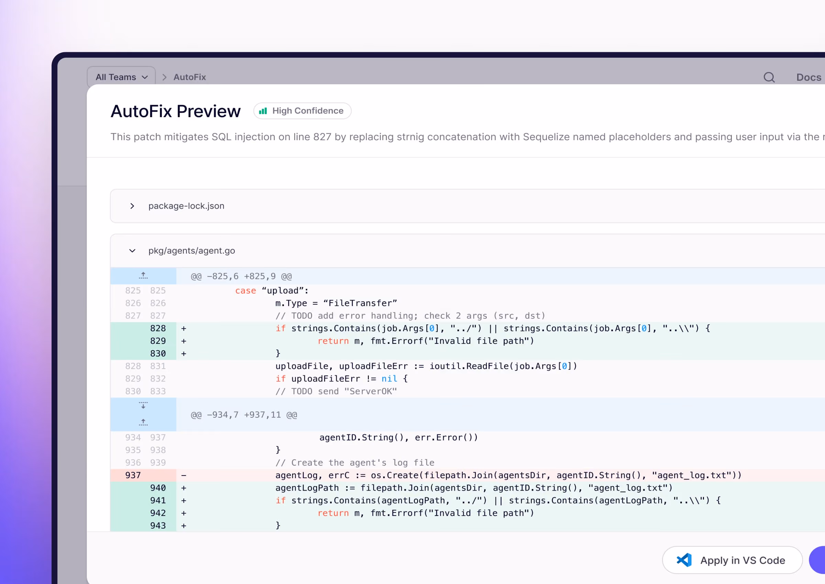This screenshot has width=825, height=584.
Task: Expand the package-lock.json file section
Action: (x=132, y=206)
